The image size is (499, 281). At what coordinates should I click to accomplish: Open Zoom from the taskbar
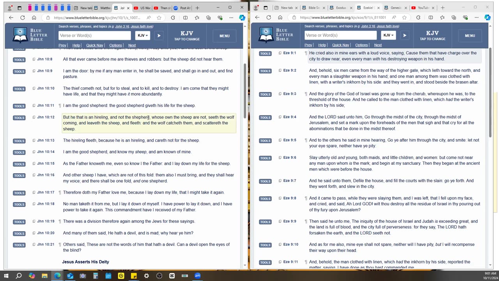(198, 276)
